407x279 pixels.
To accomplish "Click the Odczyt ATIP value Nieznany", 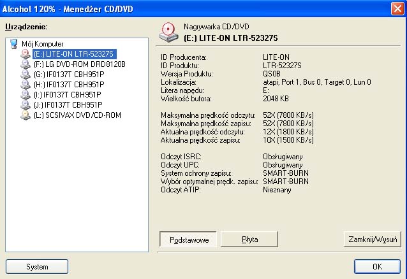I will 277,190.
